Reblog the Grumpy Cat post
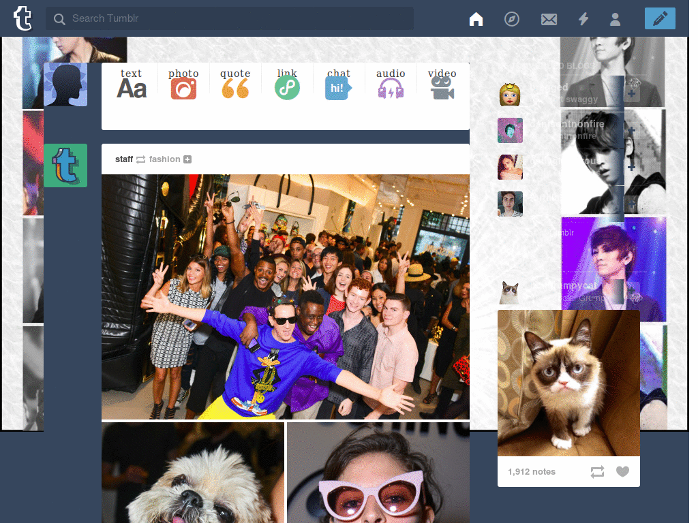 pyautogui.click(x=597, y=471)
